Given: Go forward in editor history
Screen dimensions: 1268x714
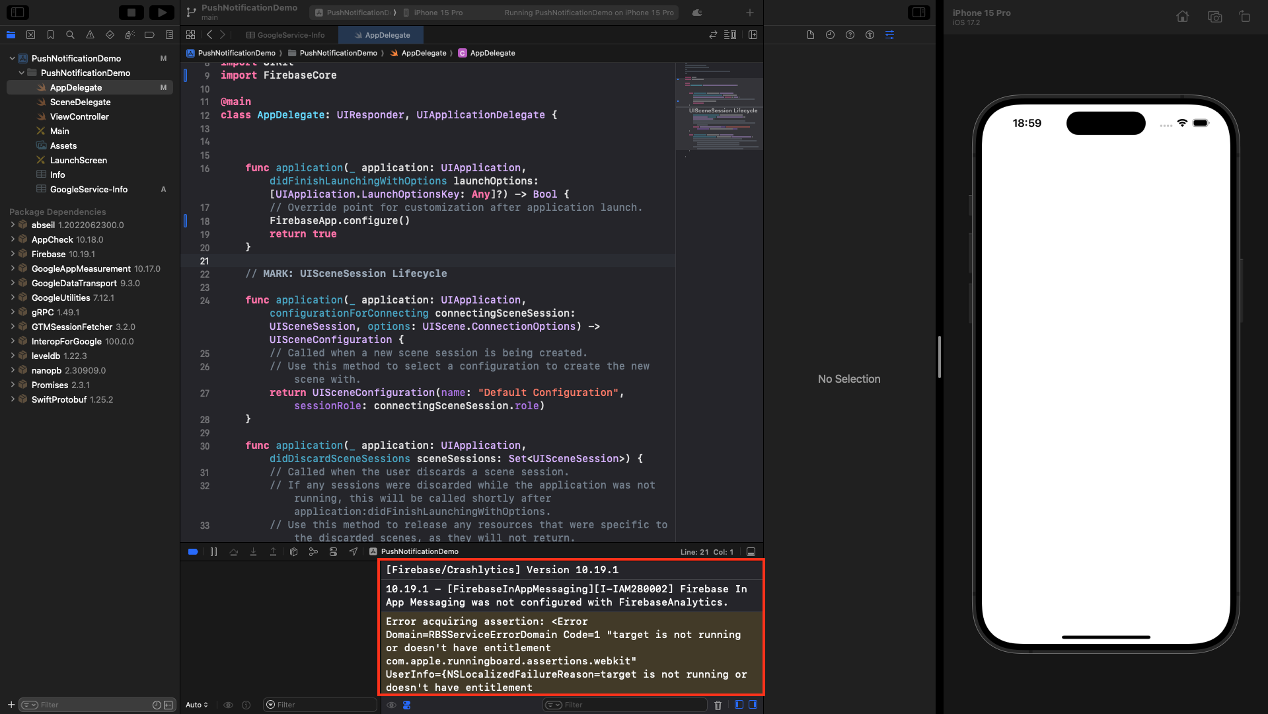Looking at the screenshot, I should pyautogui.click(x=223, y=35).
